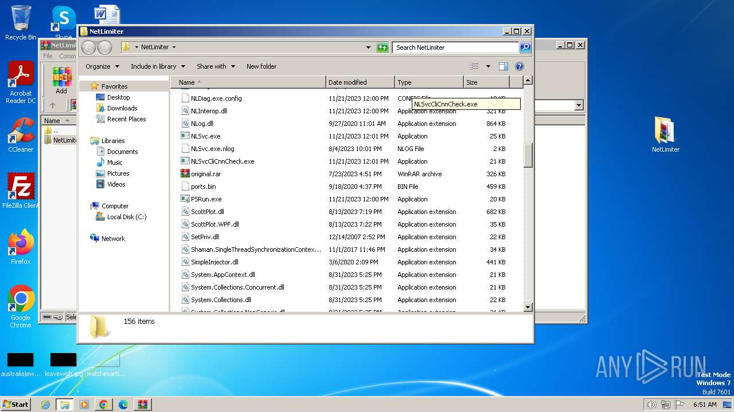Image resolution: width=734 pixels, height=412 pixels.
Task: Click inside the Search NetLimiter field
Action: 456,47
